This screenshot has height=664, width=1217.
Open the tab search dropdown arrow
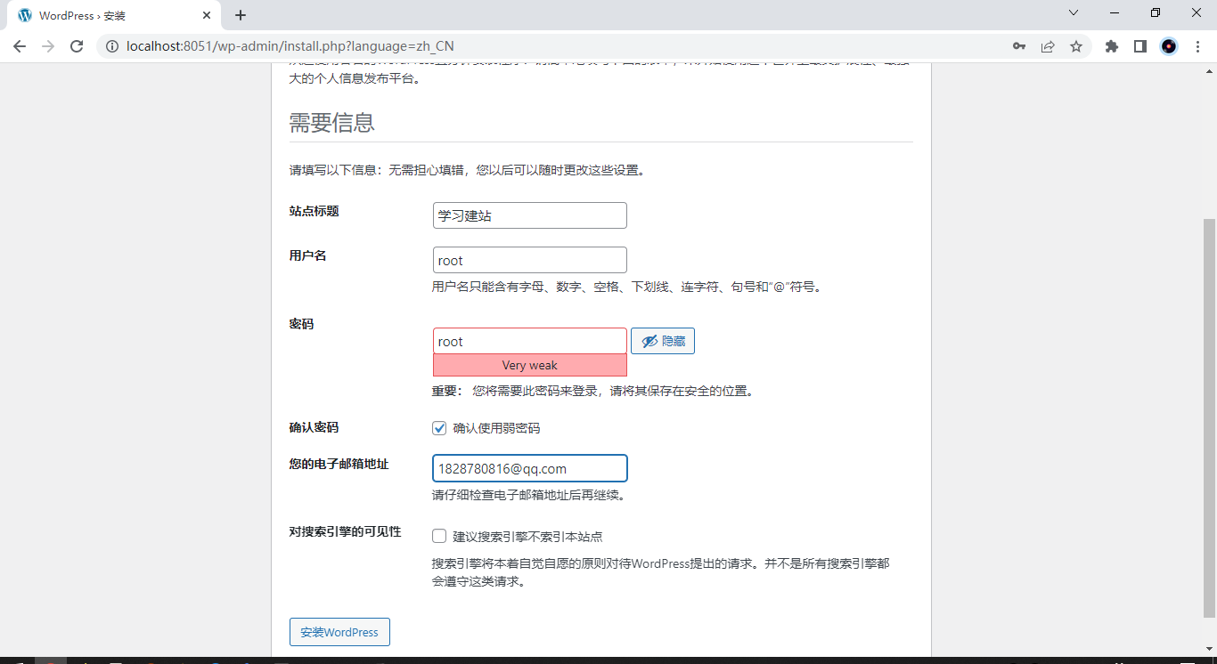point(1074,12)
